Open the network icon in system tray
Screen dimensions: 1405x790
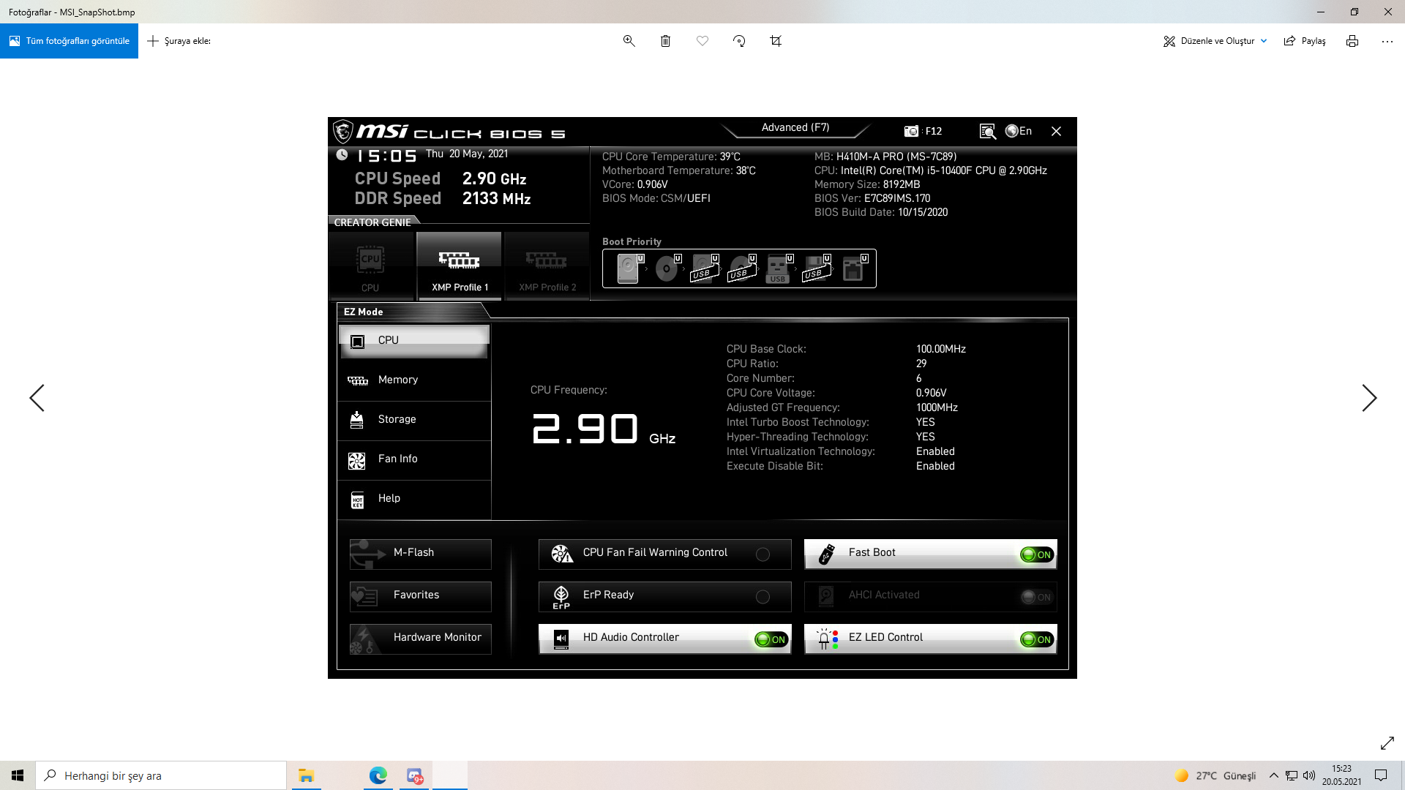pyautogui.click(x=1292, y=775)
